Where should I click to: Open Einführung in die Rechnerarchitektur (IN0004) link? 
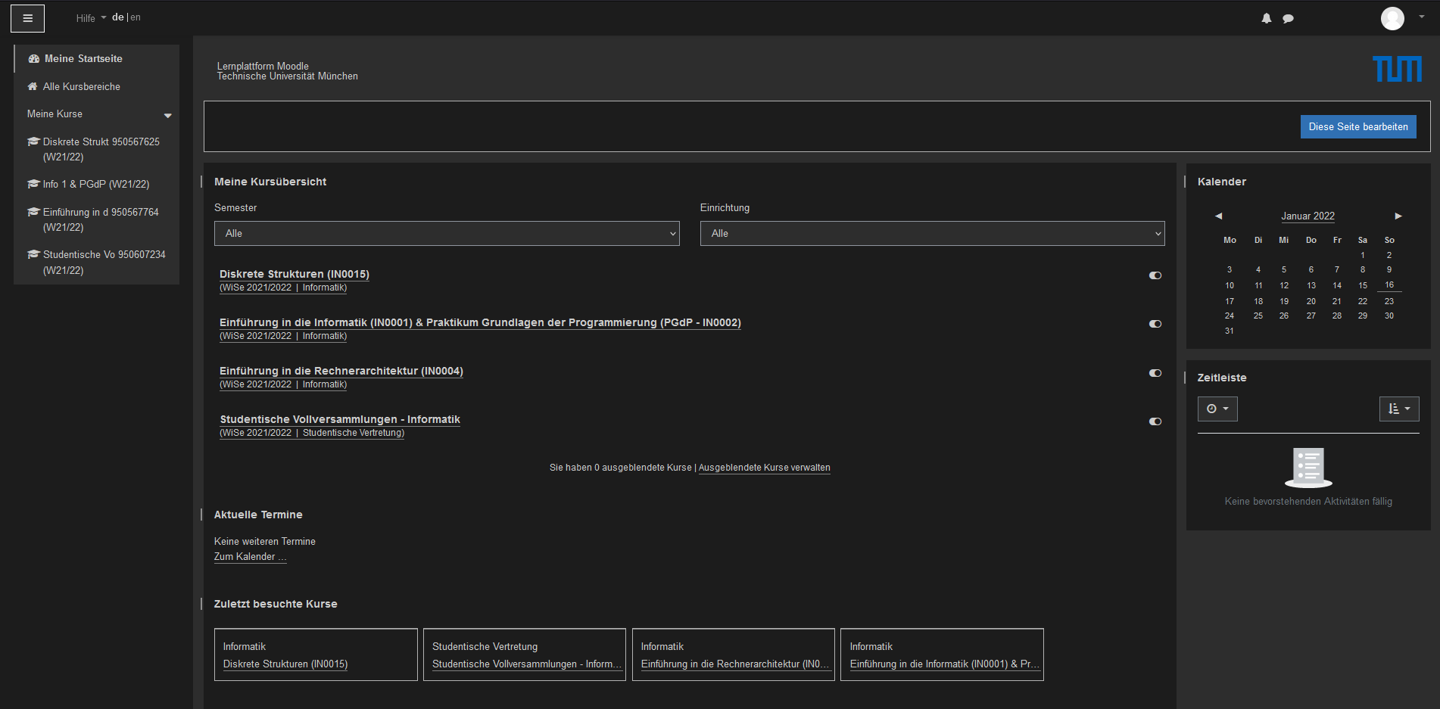341,371
